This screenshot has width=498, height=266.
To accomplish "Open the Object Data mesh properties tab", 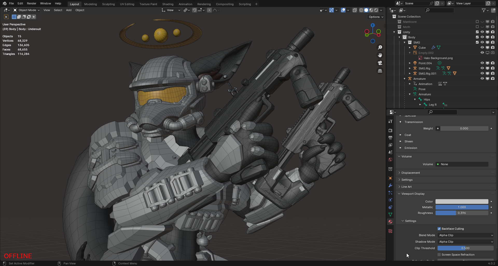I will click(x=390, y=214).
